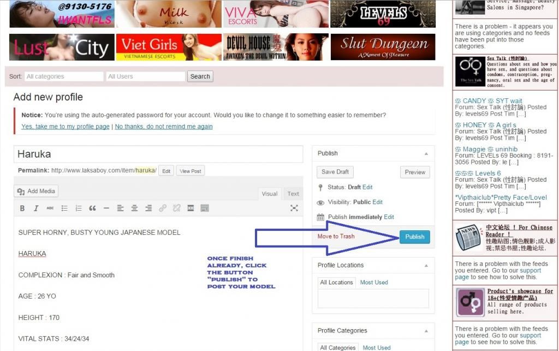This screenshot has height=351, width=559.
Task: Open the Devil House banner
Action: (x=276, y=47)
